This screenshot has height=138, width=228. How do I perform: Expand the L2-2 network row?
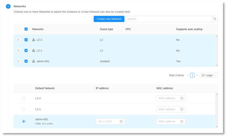tap(18, 40)
